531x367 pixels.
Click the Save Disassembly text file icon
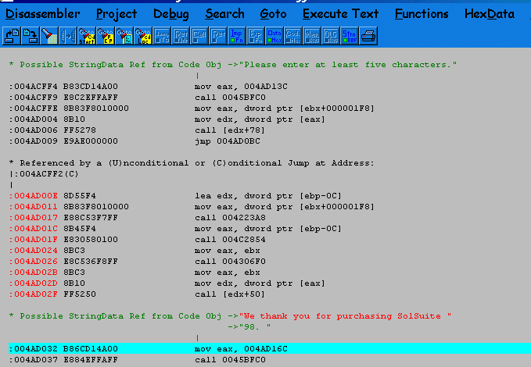[30, 35]
